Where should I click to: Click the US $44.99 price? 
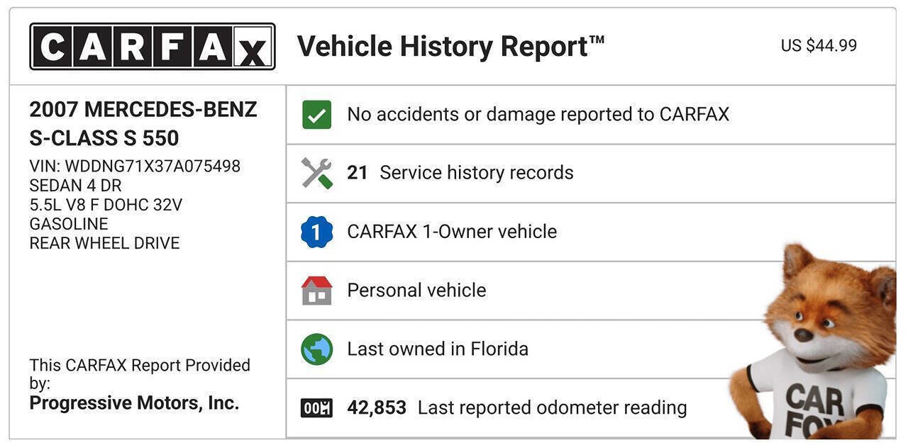tap(819, 46)
